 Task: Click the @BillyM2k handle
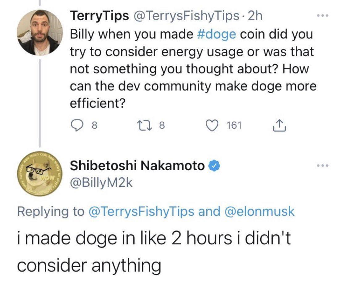pos(102,183)
